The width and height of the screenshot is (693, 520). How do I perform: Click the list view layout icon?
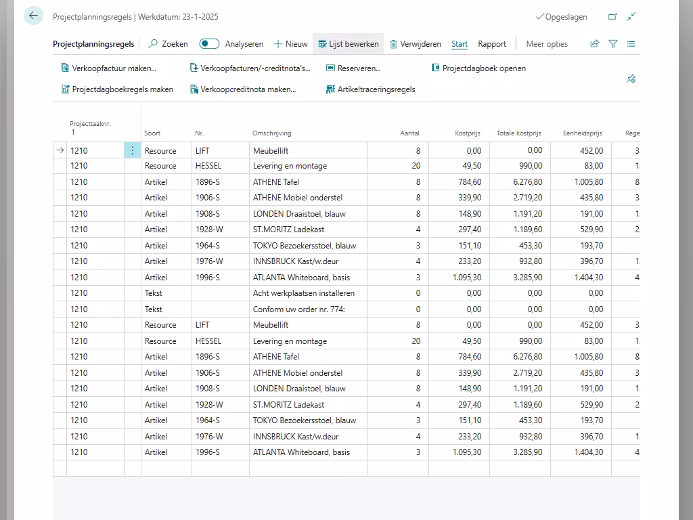[x=631, y=44]
